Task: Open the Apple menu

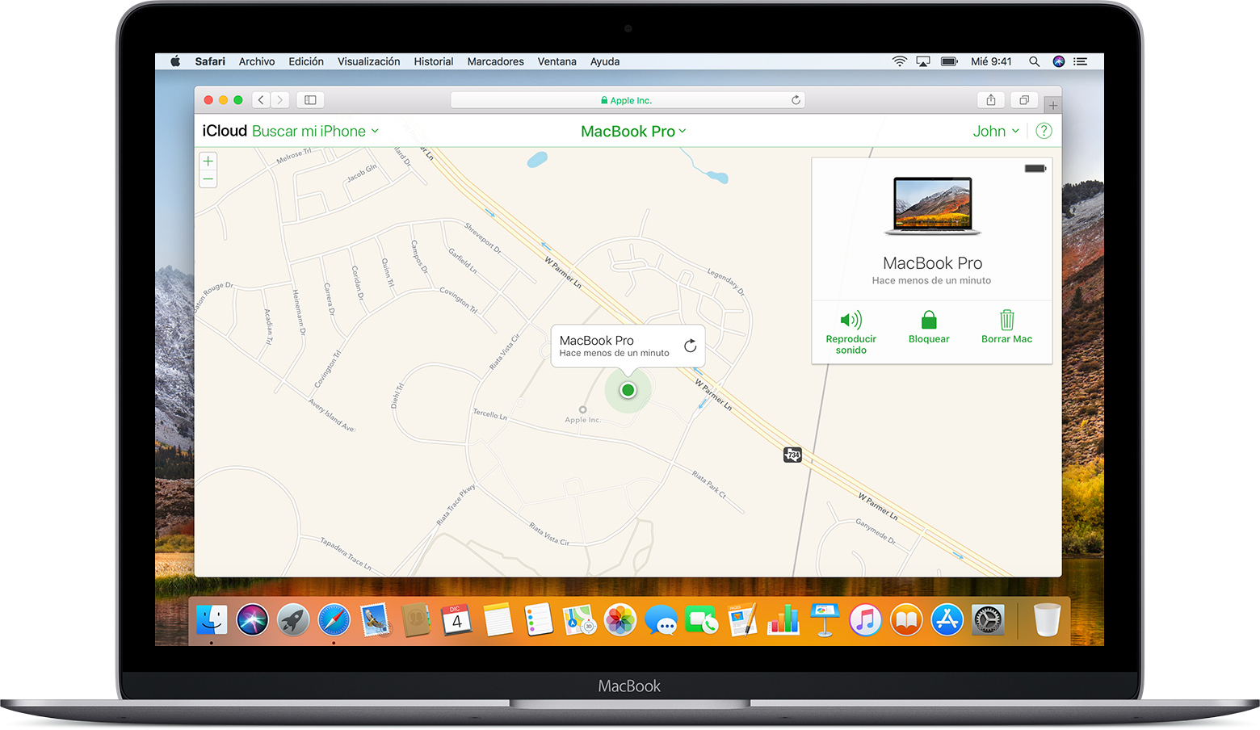Action: (175, 61)
